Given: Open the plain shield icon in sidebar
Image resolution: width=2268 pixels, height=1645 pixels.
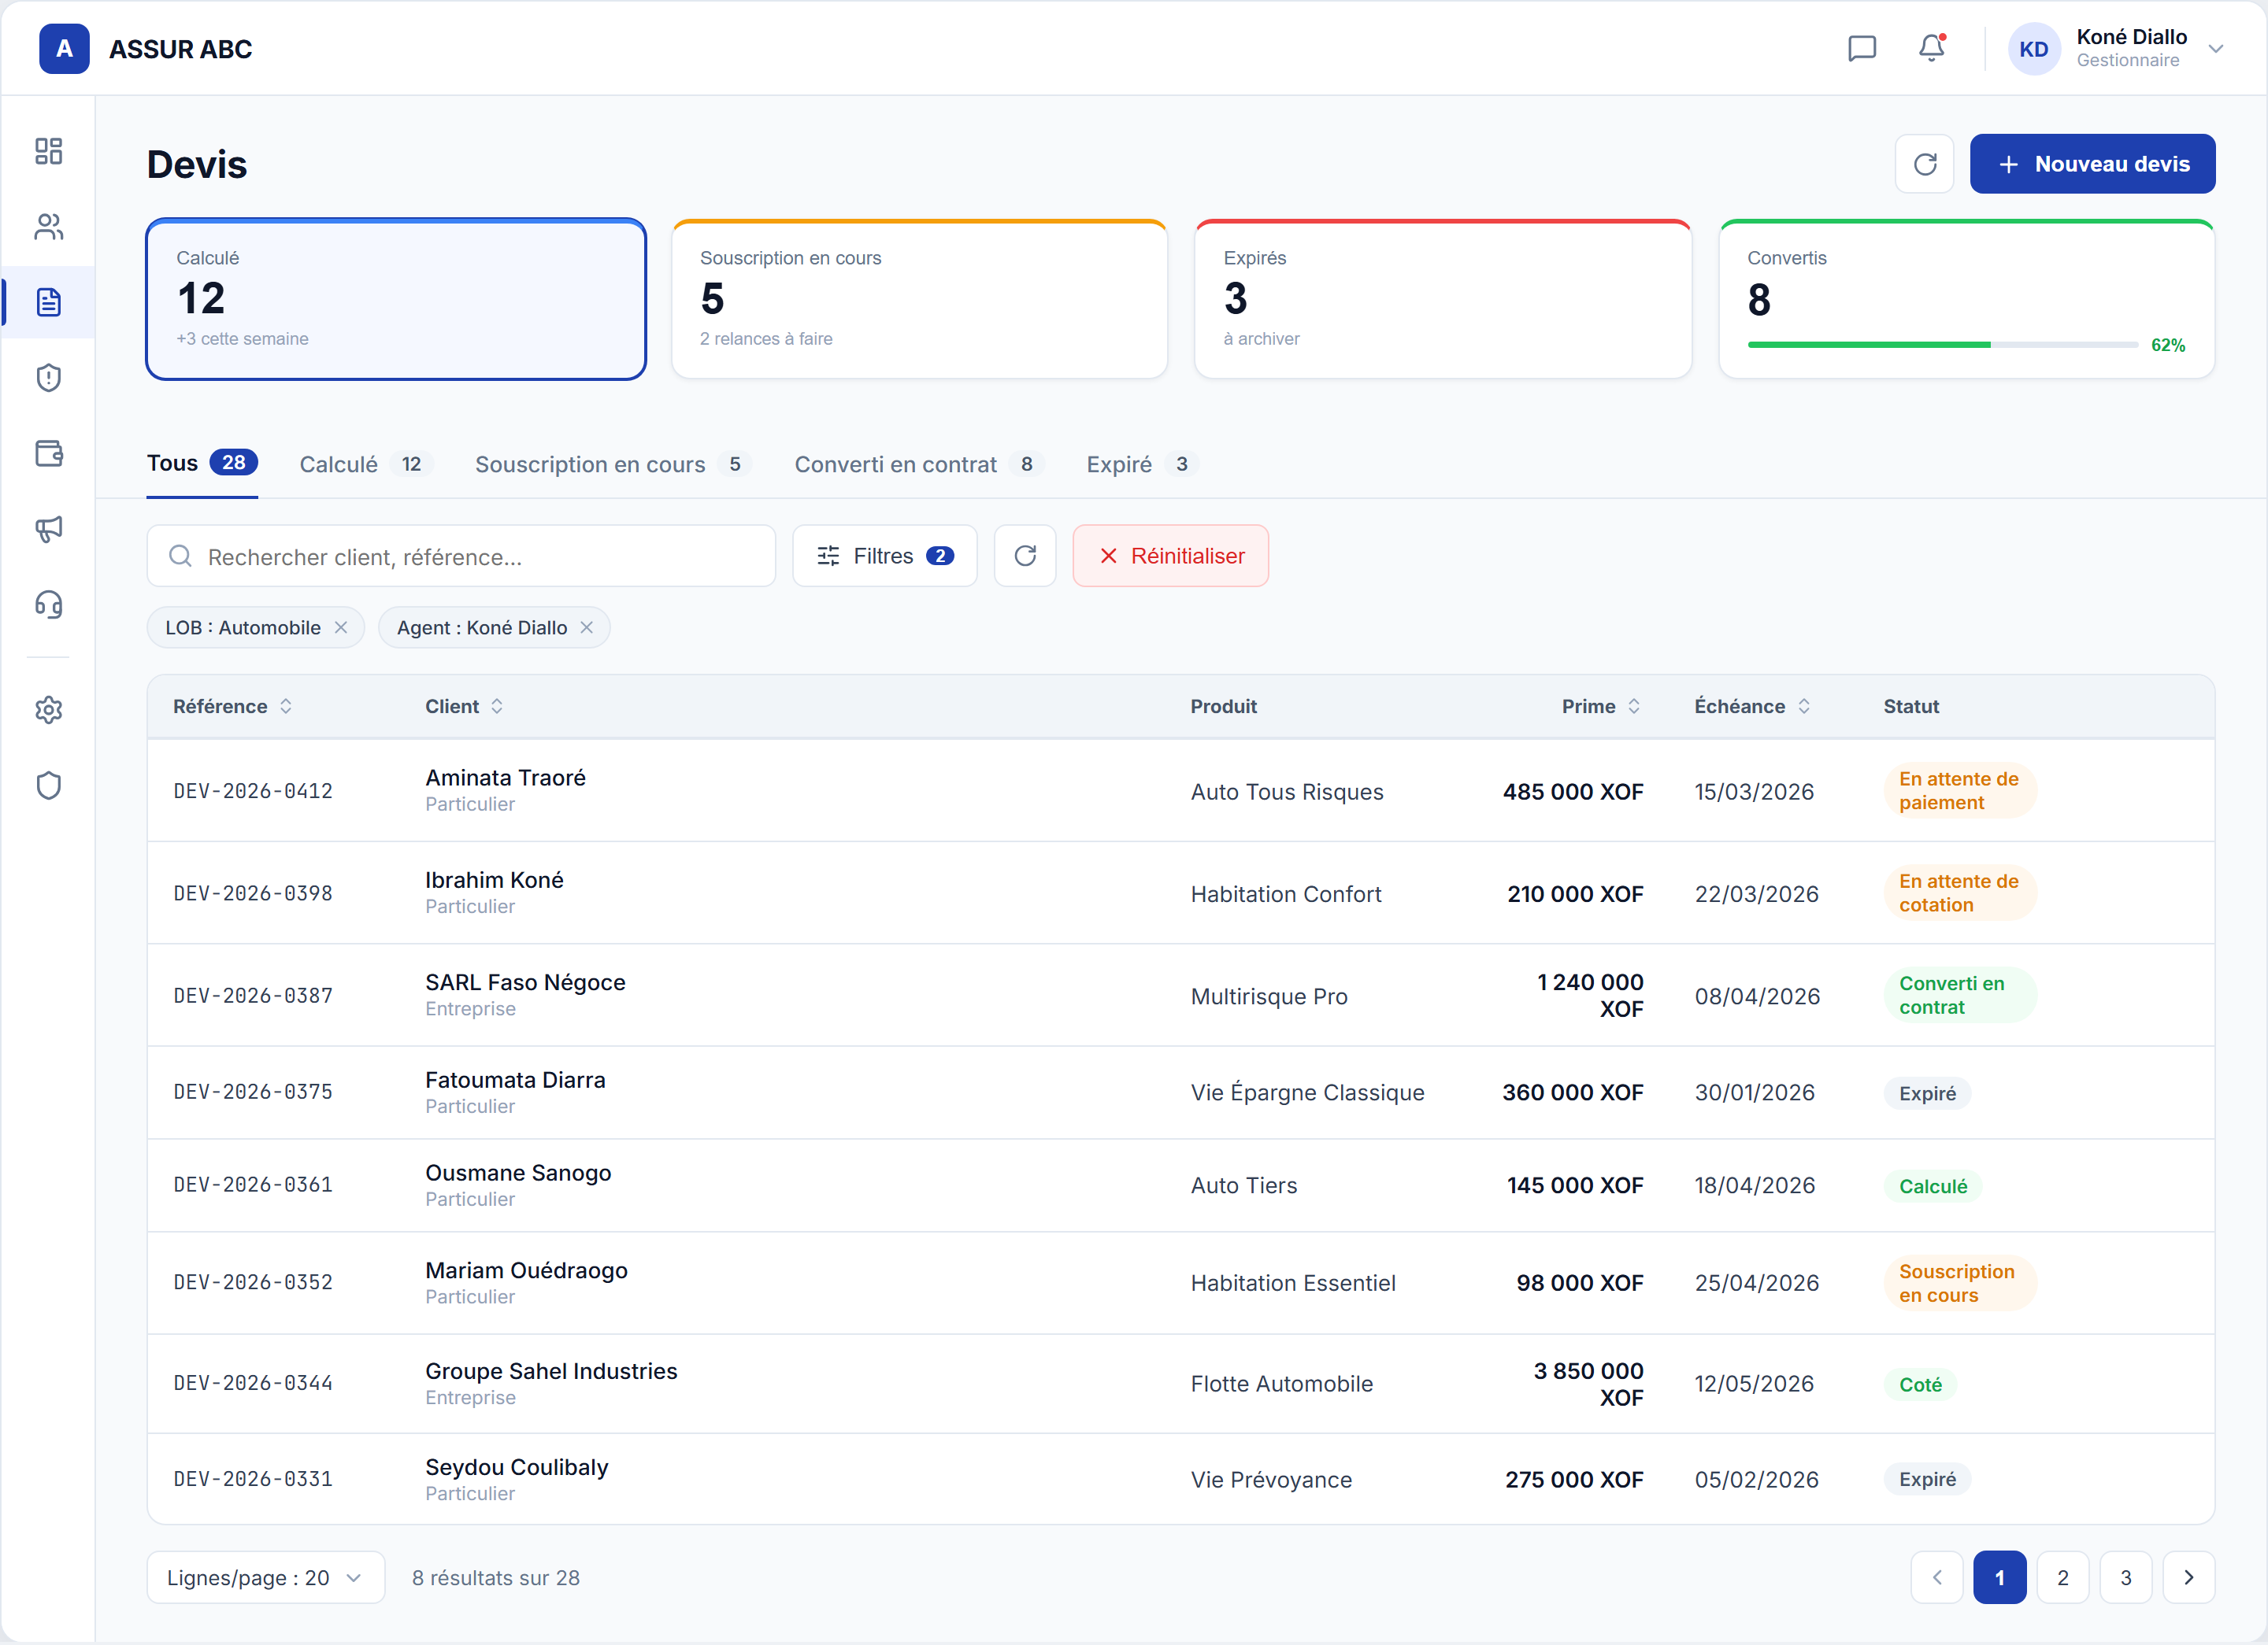Looking at the screenshot, I should (x=48, y=786).
